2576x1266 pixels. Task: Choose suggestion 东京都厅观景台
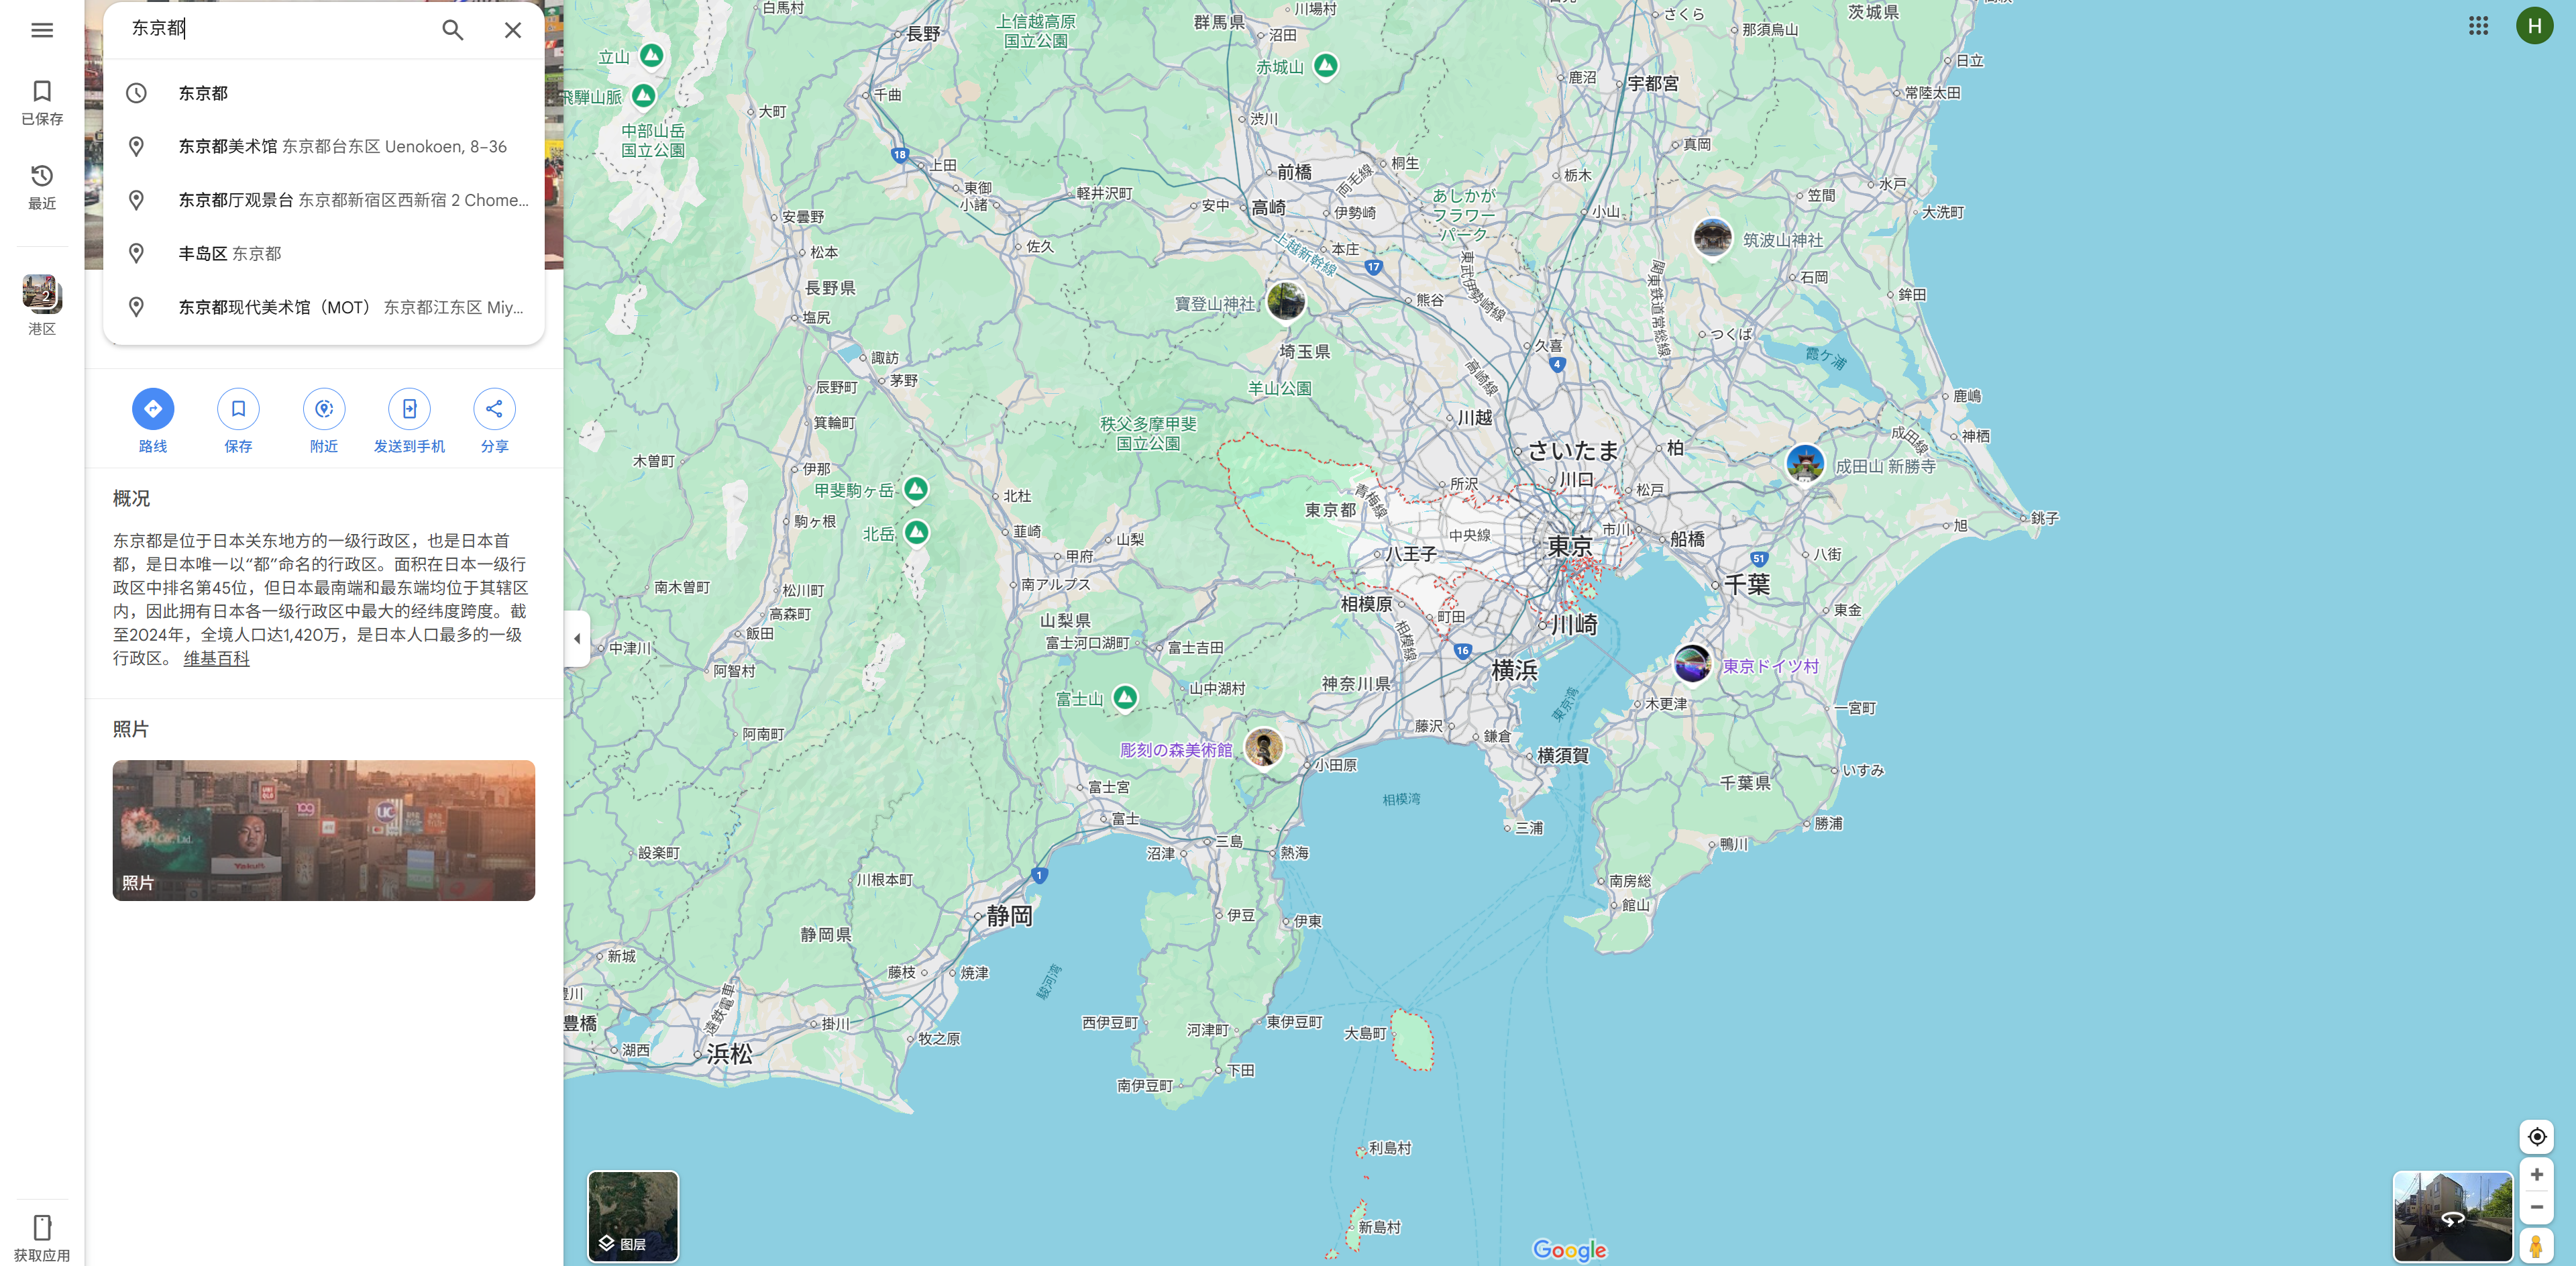(324, 200)
